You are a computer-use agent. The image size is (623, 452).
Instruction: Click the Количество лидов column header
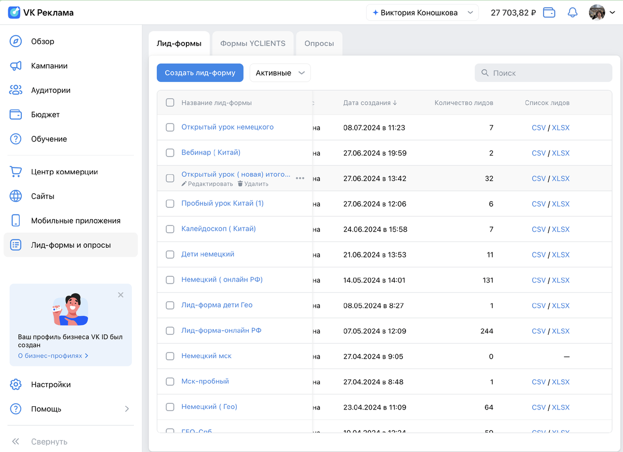(x=464, y=103)
